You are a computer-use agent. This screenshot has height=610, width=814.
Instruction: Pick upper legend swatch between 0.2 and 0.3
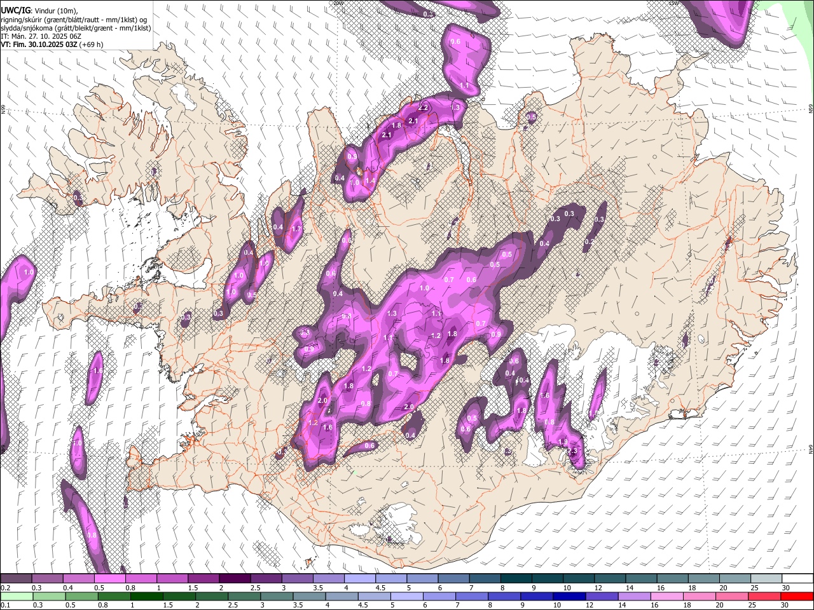tap(16, 579)
